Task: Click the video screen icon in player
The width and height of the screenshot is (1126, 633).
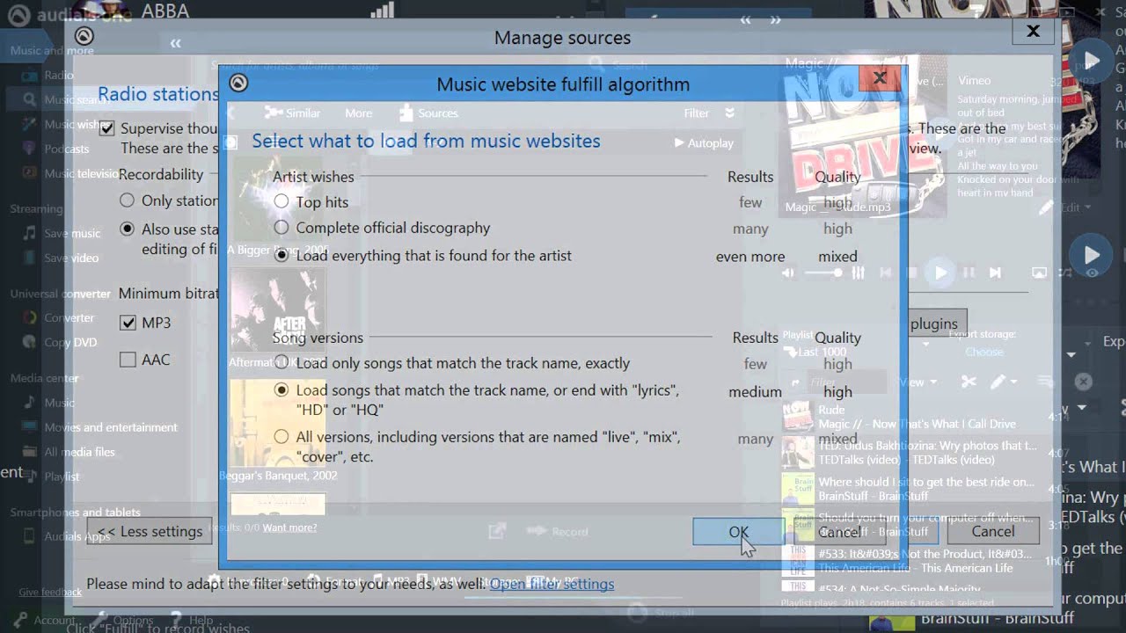Action: click(x=1039, y=273)
